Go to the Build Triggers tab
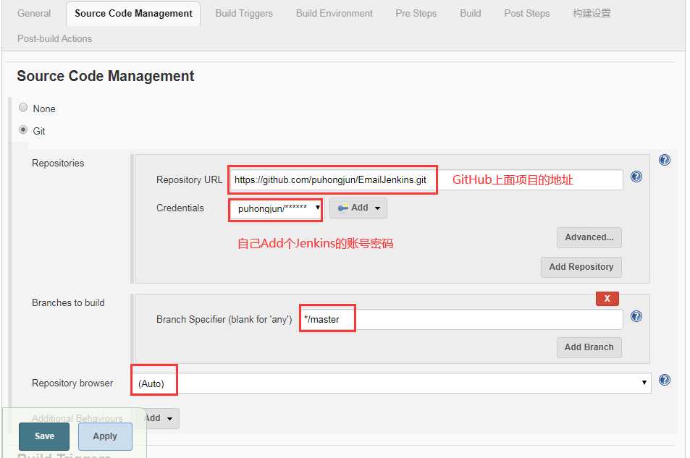 [244, 13]
